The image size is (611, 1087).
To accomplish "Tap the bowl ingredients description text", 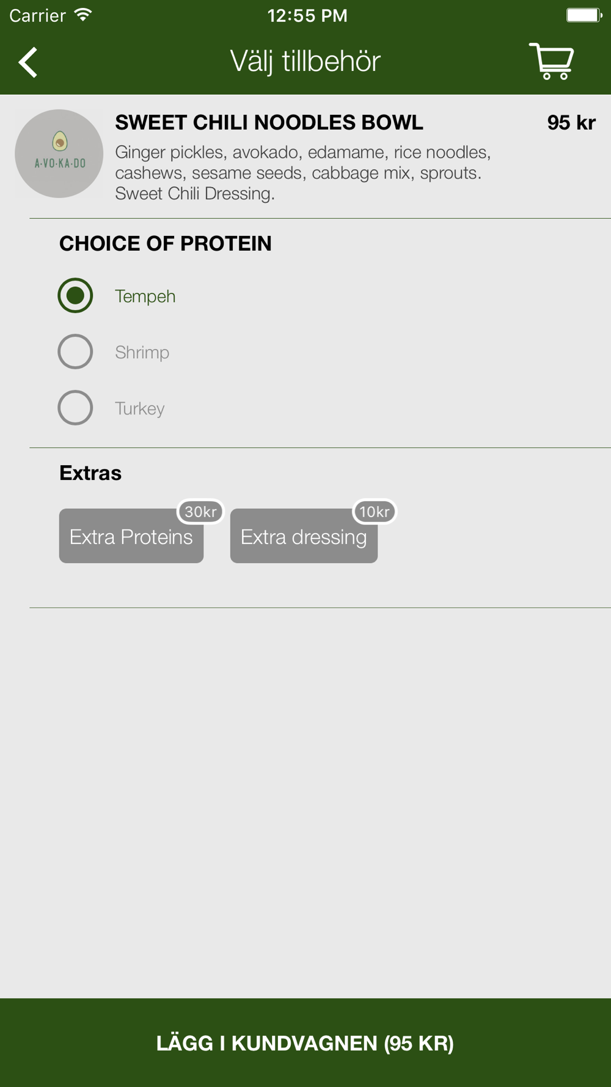I will coord(303,173).
